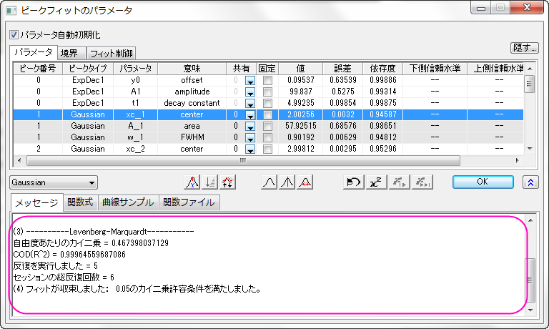Click value cell 2.99812 for xc_2
The height and width of the screenshot is (329, 549).
pos(300,149)
